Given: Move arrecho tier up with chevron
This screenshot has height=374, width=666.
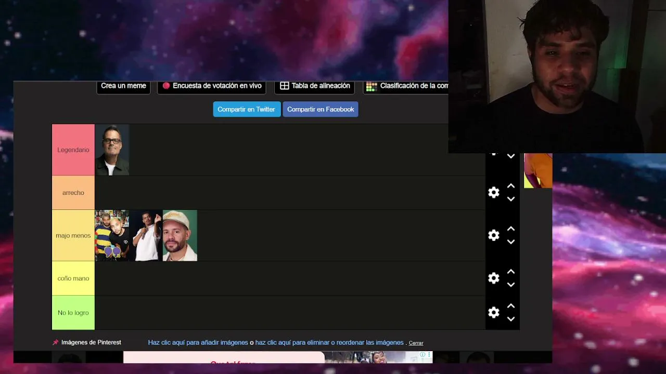Looking at the screenshot, I should click(511, 186).
